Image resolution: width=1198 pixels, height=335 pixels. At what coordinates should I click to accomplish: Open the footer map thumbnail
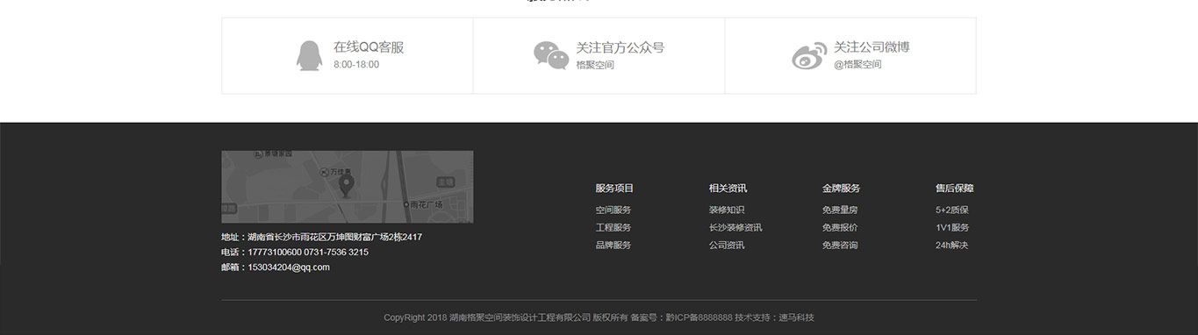pos(348,187)
